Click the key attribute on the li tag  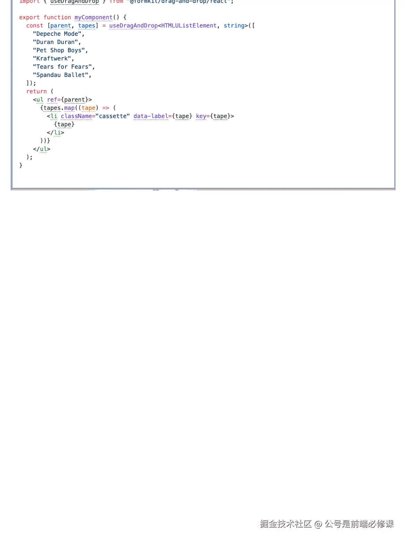(201, 116)
